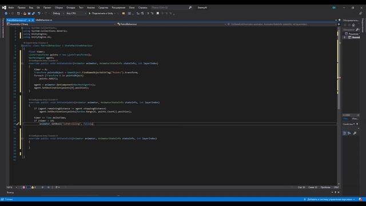Open the Правка menu

[x=21, y=7]
